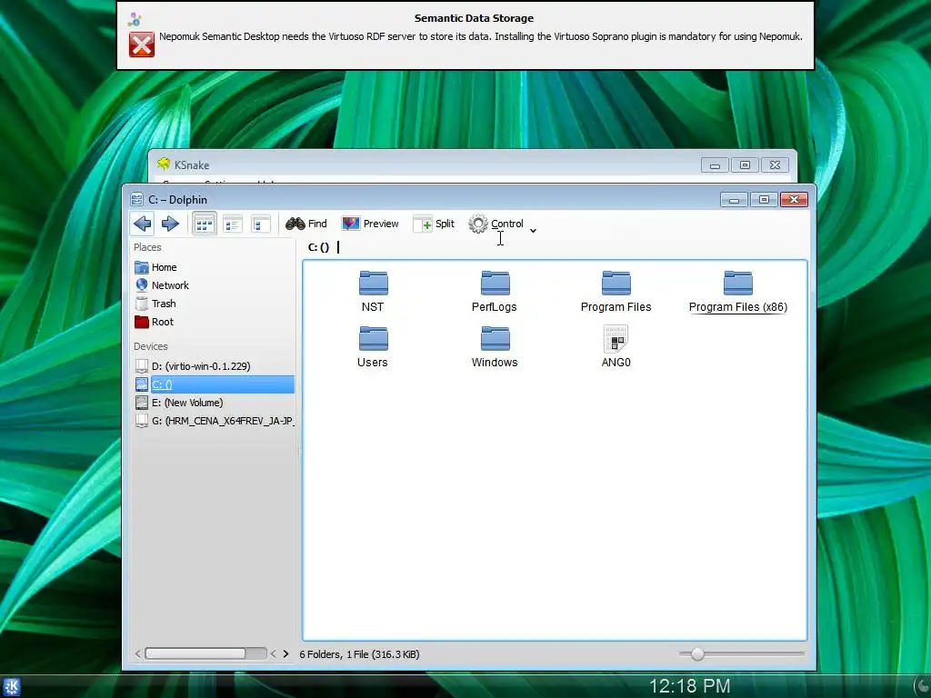The width and height of the screenshot is (931, 698).
Task: Adjust the icon zoom slider
Action: pyautogui.click(x=697, y=654)
